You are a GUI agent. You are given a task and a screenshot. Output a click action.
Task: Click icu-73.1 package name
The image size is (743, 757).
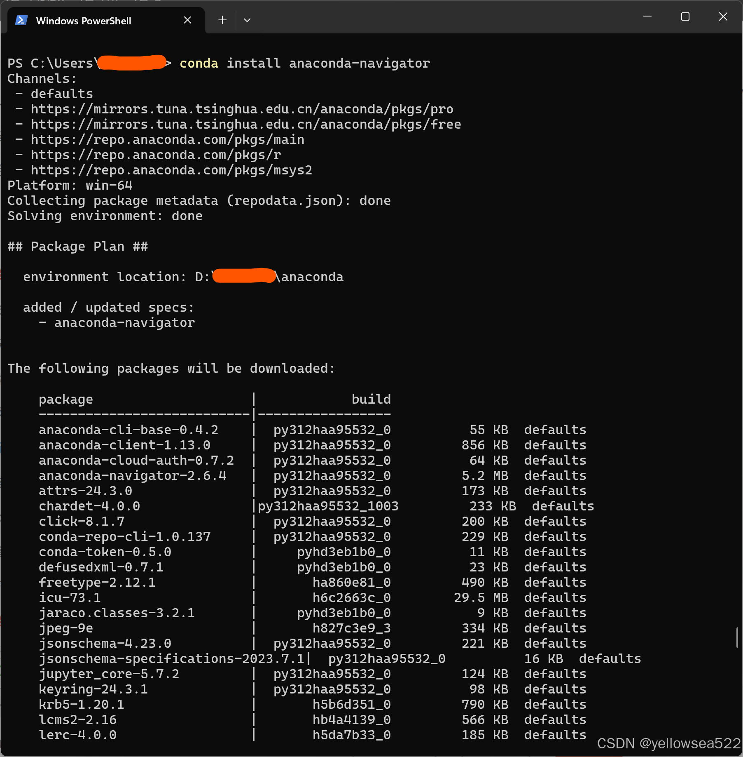click(x=70, y=598)
